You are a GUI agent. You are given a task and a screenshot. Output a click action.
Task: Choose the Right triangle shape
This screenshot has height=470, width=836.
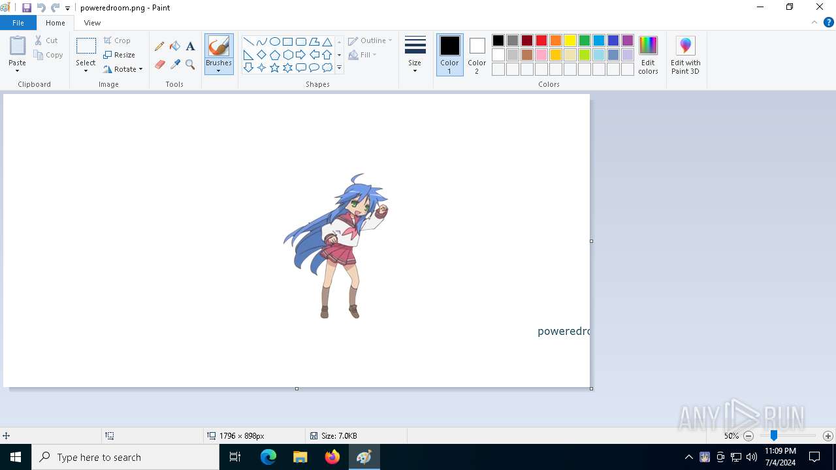248,55
